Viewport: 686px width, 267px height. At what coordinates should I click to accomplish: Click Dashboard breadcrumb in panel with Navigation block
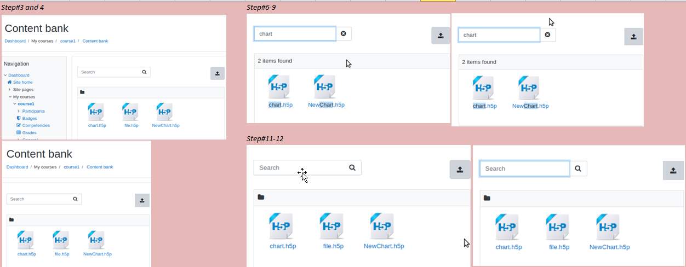coord(15,41)
